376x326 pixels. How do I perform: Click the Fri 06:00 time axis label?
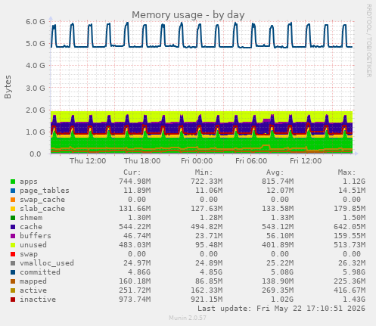(x=251, y=161)
